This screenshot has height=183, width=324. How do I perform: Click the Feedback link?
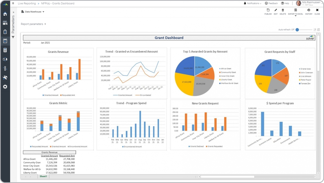pos(271,3)
